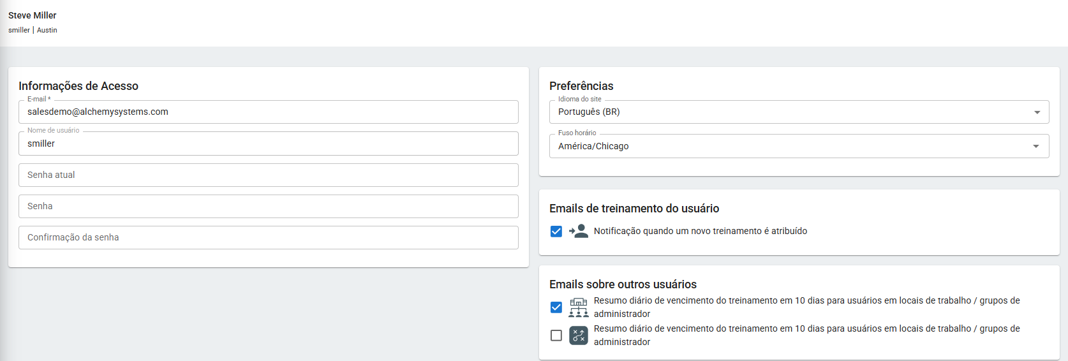Click the organization chart icon
The height and width of the screenshot is (361, 1068).
tap(579, 307)
